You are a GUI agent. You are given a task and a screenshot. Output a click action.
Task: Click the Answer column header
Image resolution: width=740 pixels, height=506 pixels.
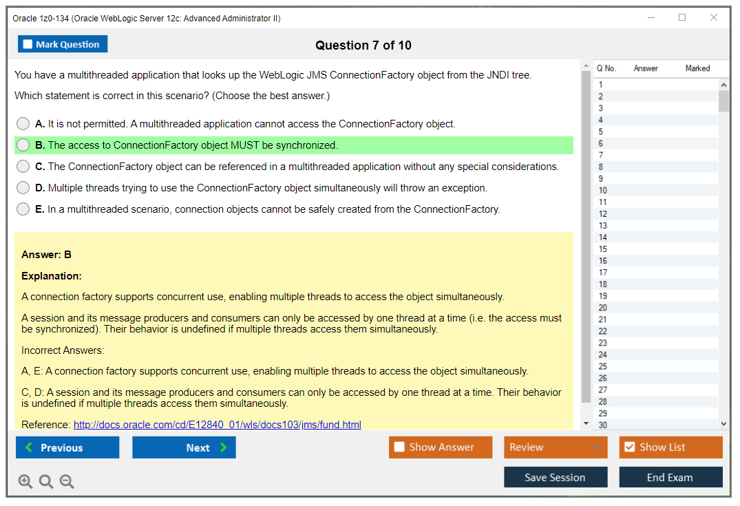645,68
